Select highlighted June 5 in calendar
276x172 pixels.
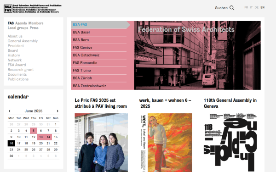click(34, 131)
